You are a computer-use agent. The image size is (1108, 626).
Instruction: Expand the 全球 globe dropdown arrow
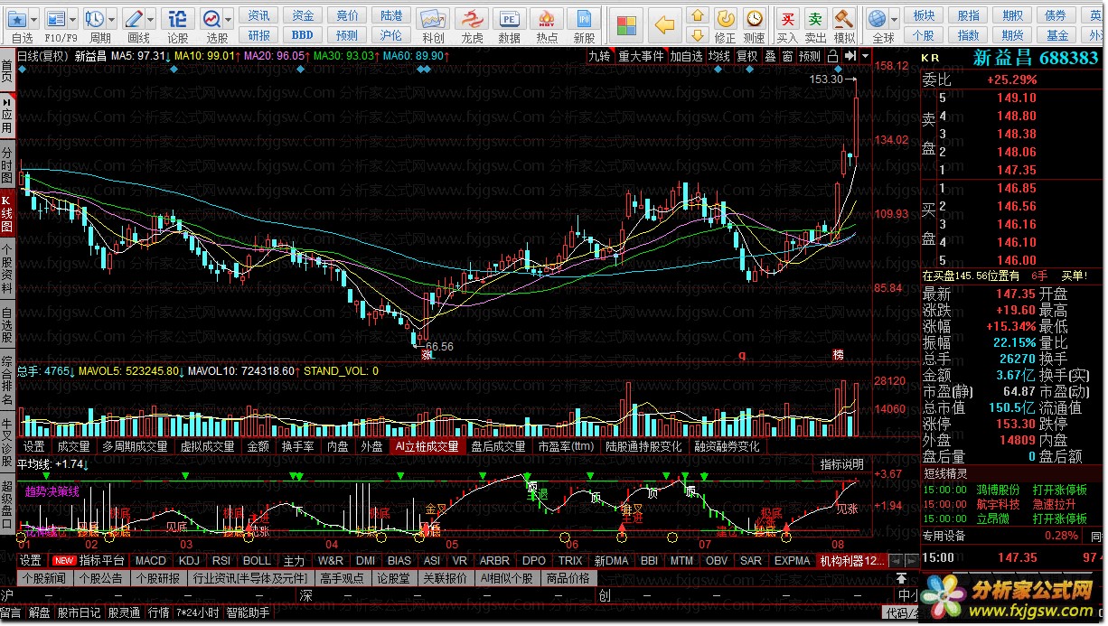(x=893, y=18)
